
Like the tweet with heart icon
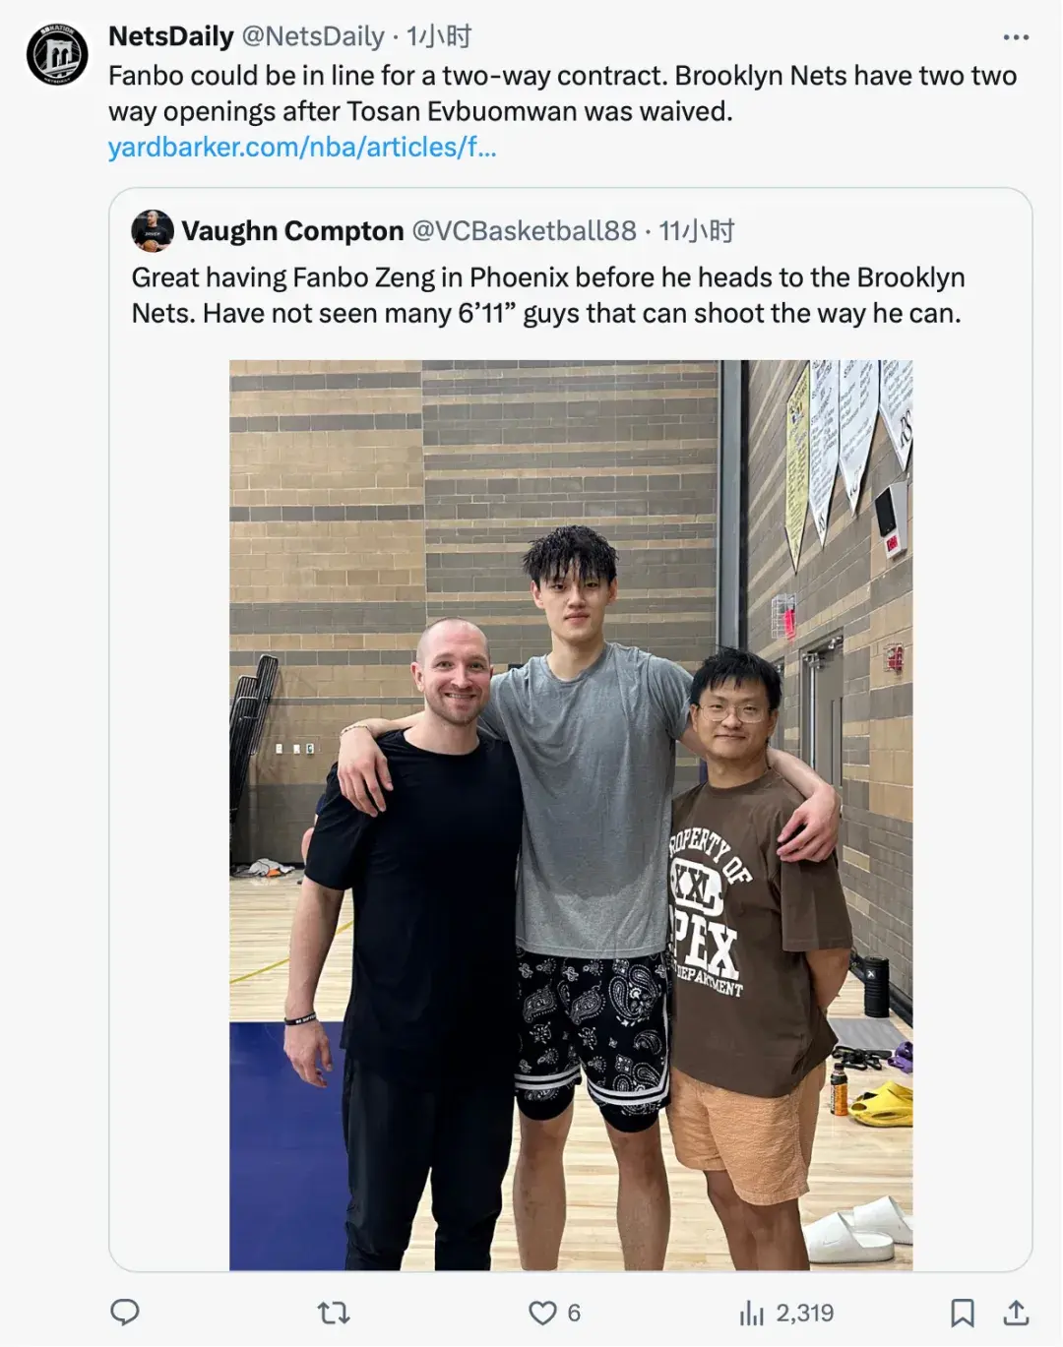click(542, 1313)
